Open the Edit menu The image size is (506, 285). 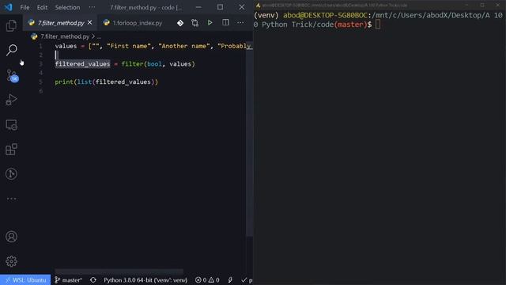tap(42, 7)
